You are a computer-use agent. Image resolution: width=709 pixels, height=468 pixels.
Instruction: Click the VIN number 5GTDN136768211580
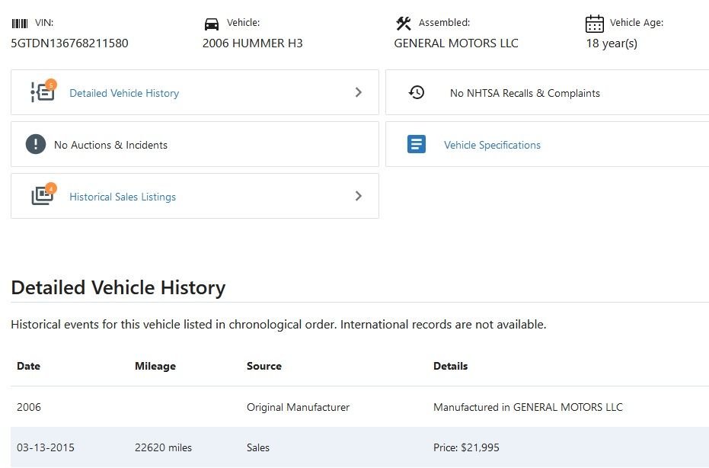69,43
